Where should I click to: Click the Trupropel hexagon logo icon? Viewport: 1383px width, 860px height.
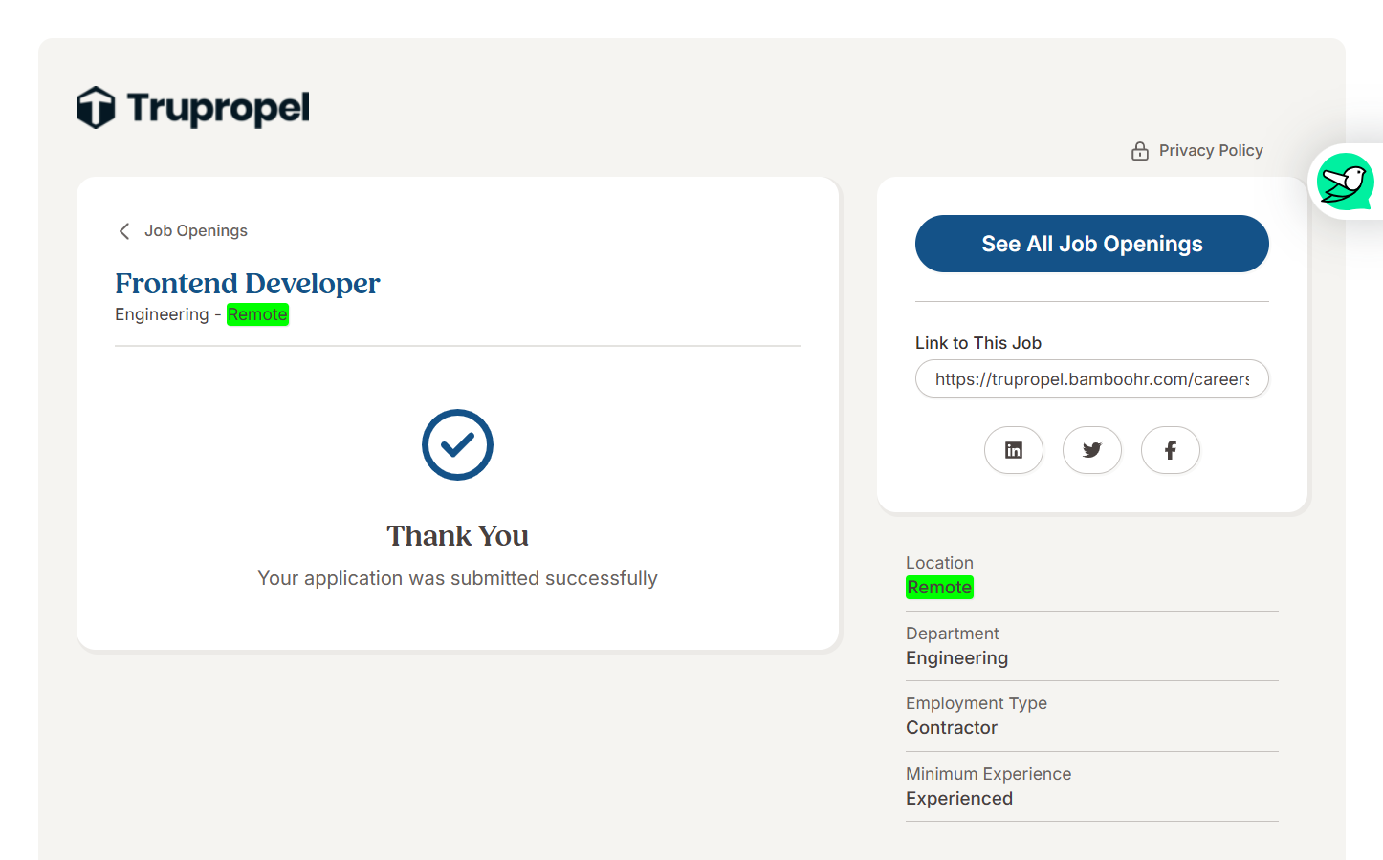[96, 107]
